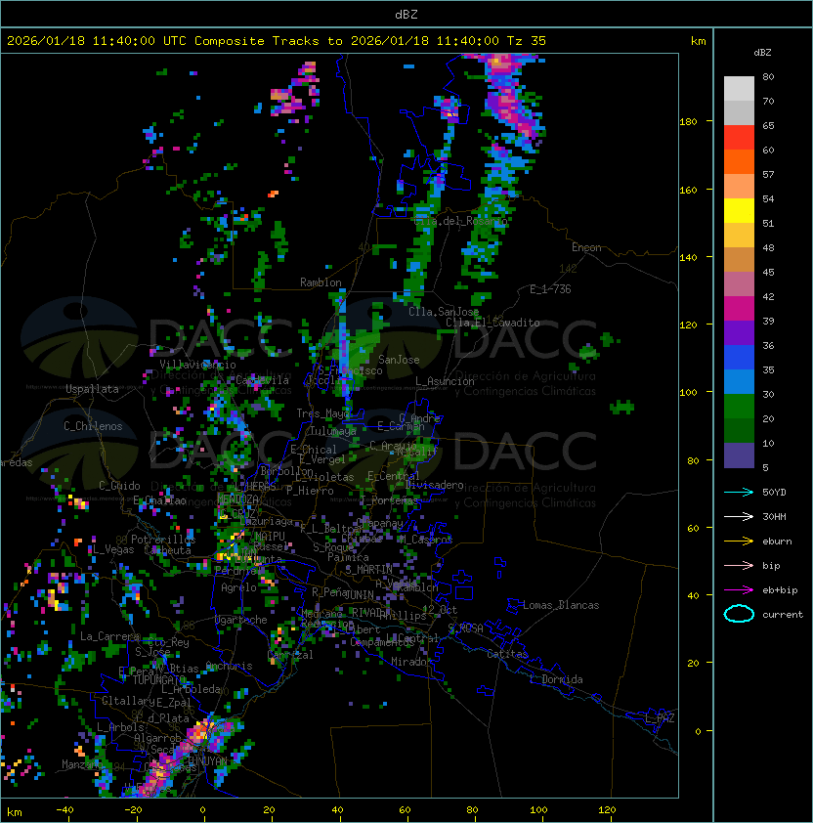
Task: Click the 'S_MARTIN' map label
Action: point(369,569)
